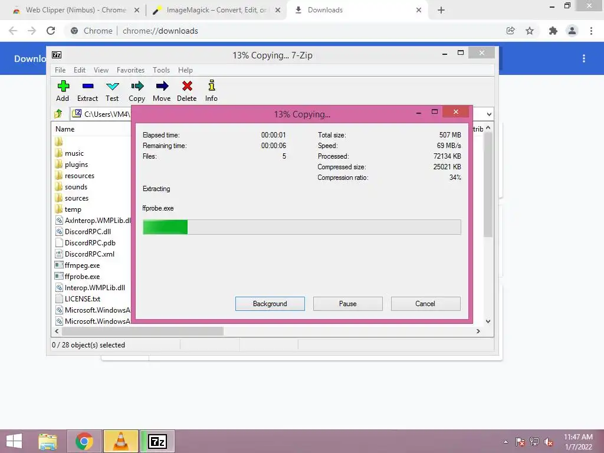604x453 pixels.
Task: Click the 7-Zip horizontal scrollbar thumb
Action: [x=143, y=331]
